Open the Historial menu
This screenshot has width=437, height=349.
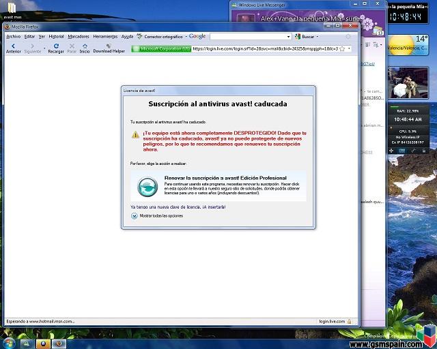56,36
